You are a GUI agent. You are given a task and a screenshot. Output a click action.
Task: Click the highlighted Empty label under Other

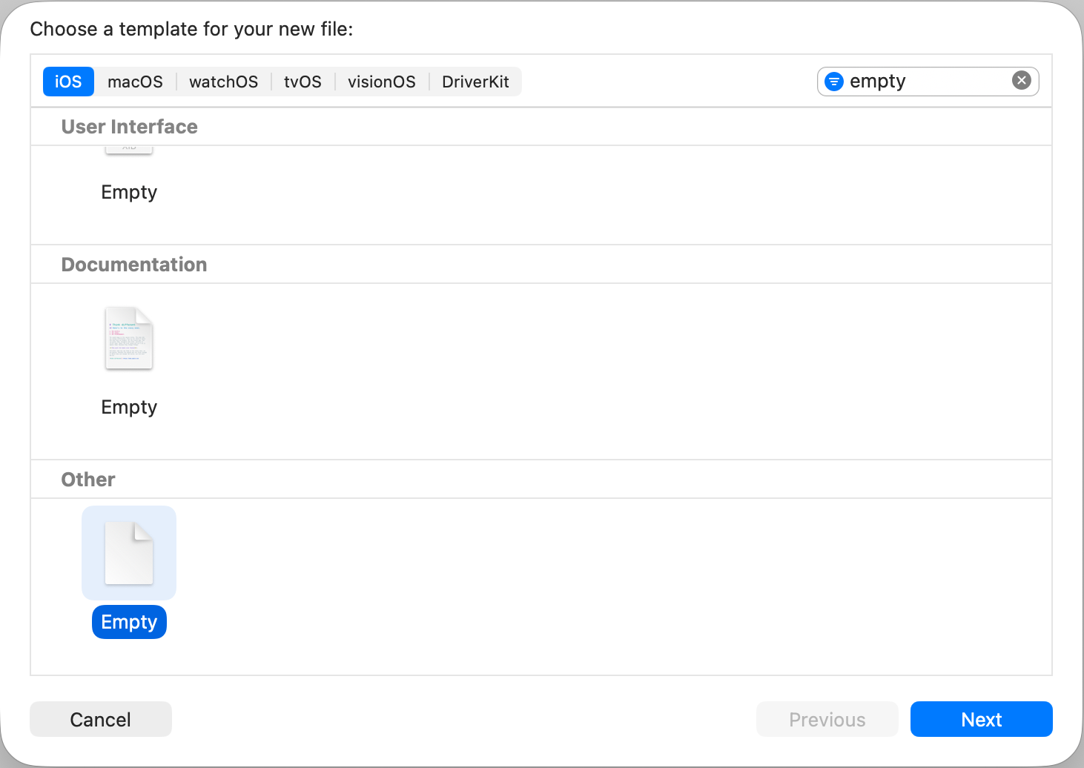(x=129, y=622)
